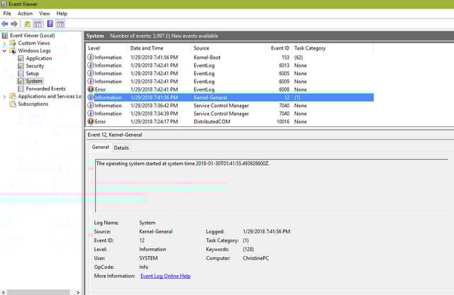Select Service Control Manager 7:34:39 PM row
The image size is (454, 295).
click(x=230, y=113)
